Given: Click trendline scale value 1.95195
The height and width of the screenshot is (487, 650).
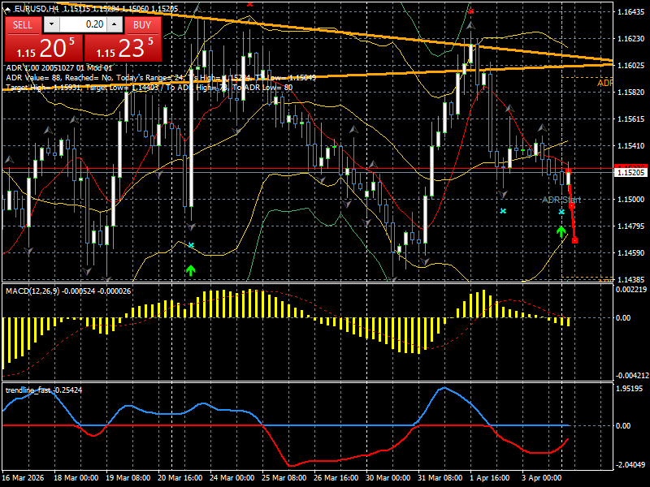Looking at the screenshot, I should click(x=631, y=389).
